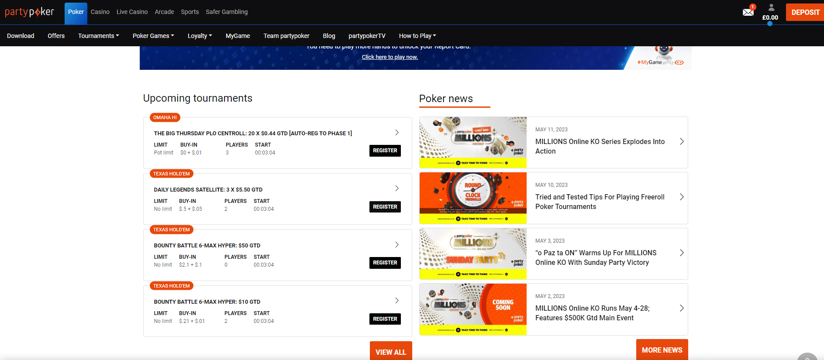This screenshot has width=824, height=360.
Task: Click the Poker news heading
Action: (446, 99)
